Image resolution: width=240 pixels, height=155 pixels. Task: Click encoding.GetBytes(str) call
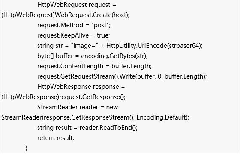click(x=114, y=56)
